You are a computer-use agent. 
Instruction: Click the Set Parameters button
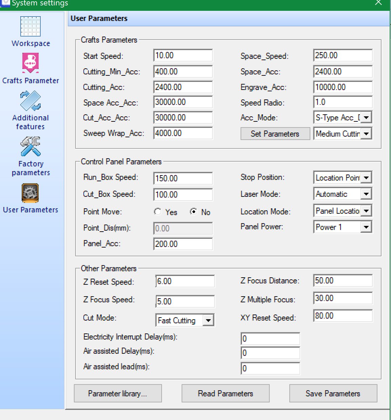[x=275, y=134]
